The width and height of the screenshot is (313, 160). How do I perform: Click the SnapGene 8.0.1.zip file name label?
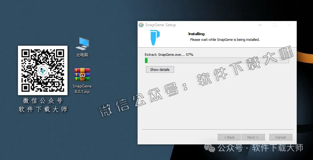tap(82, 89)
